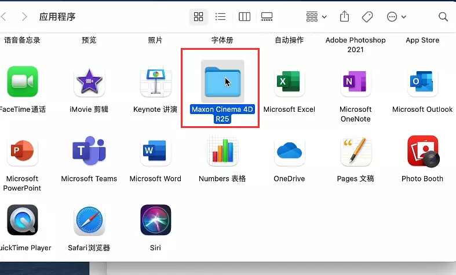This screenshot has width=456, height=275.
Task: Click the Microsoft Outlook name text
Action: 422,109
